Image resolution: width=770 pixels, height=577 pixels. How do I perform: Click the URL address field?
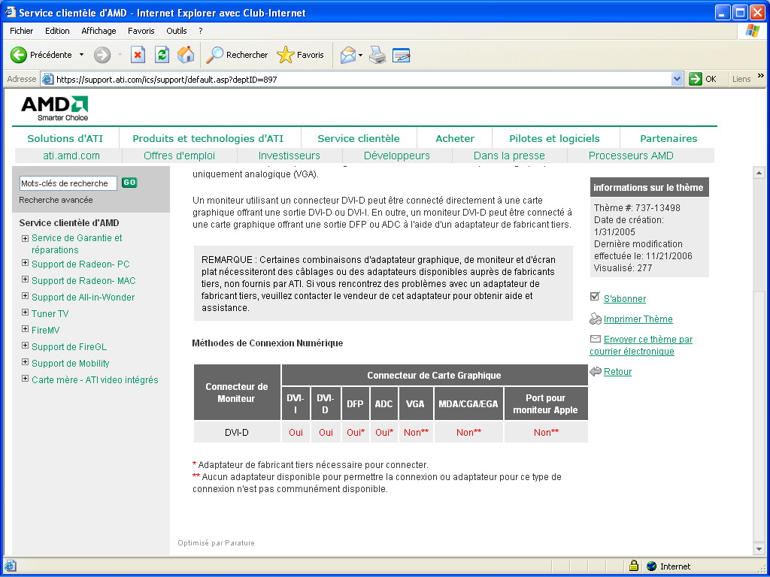pyautogui.click(x=362, y=79)
